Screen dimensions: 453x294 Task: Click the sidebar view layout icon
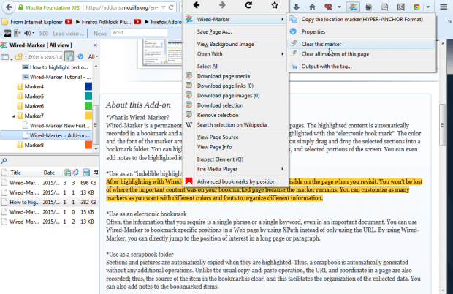click(x=5, y=56)
